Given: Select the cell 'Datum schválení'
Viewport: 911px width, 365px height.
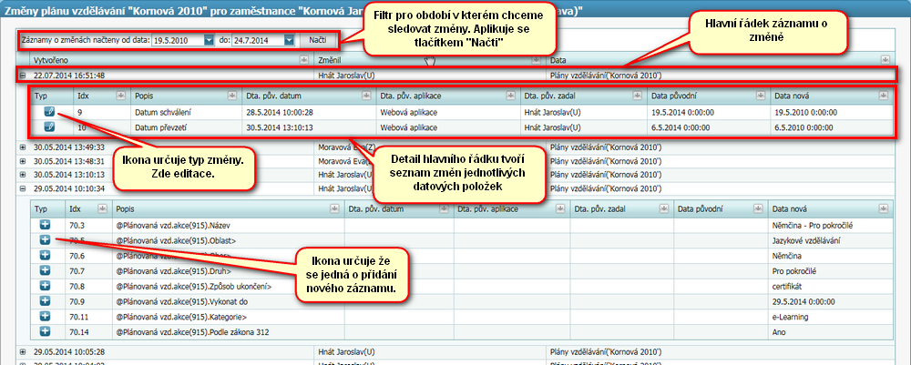Looking at the screenshot, I should pyautogui.click(x=185, y=113).
